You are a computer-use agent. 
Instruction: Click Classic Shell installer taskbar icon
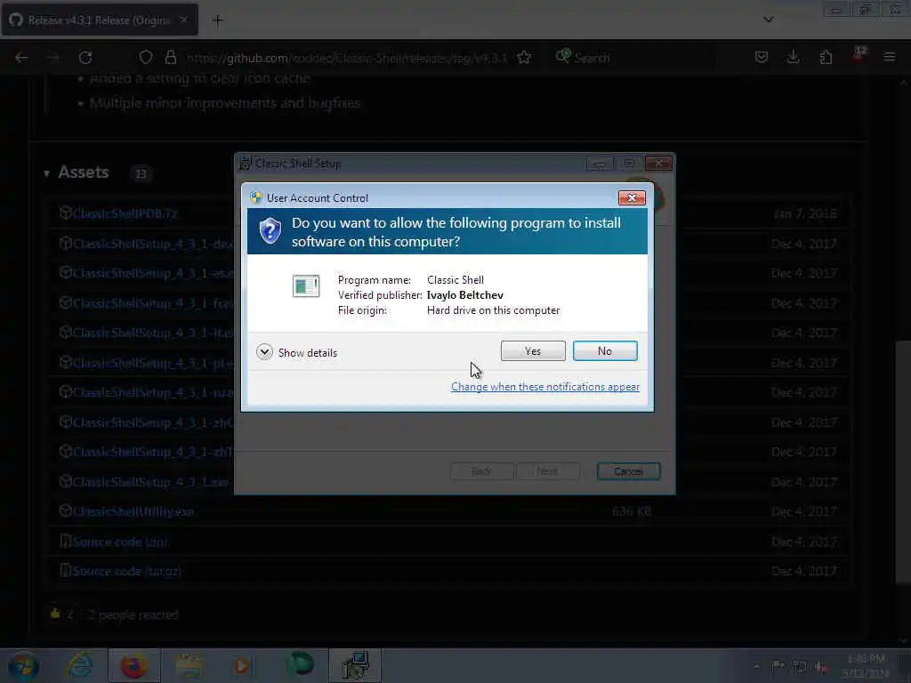pyautogui.click(x=355, y=665)
